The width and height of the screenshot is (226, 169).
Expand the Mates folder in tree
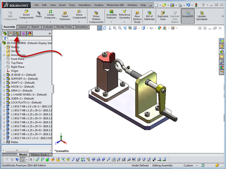coord(4,142)
